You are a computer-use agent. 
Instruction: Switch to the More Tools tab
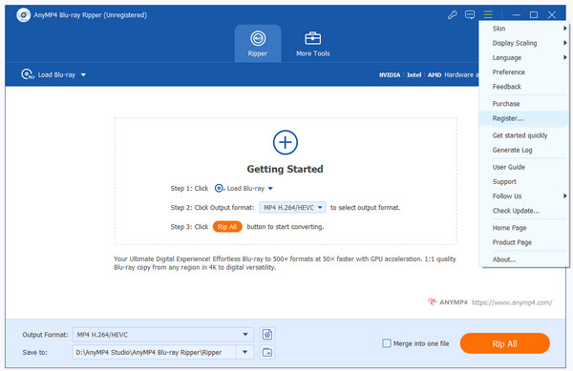pyautogui.click(x=313, y=44)
